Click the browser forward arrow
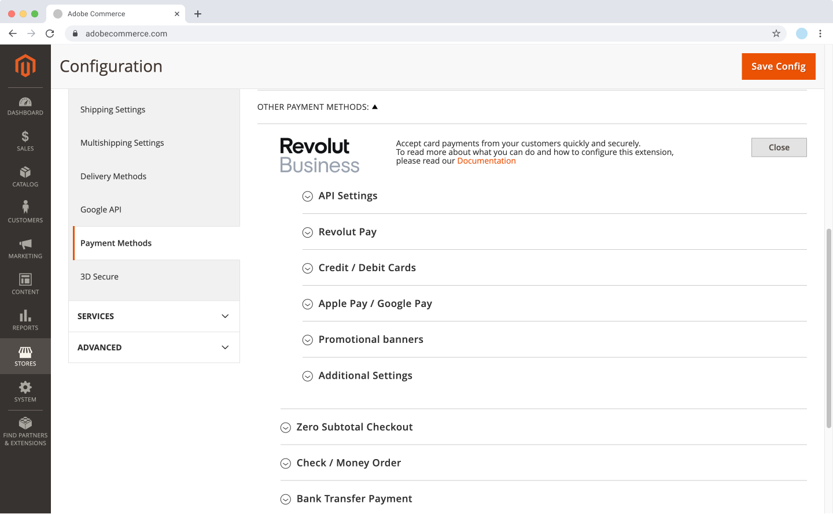This screenshot has height=514, width=833. 31,34
